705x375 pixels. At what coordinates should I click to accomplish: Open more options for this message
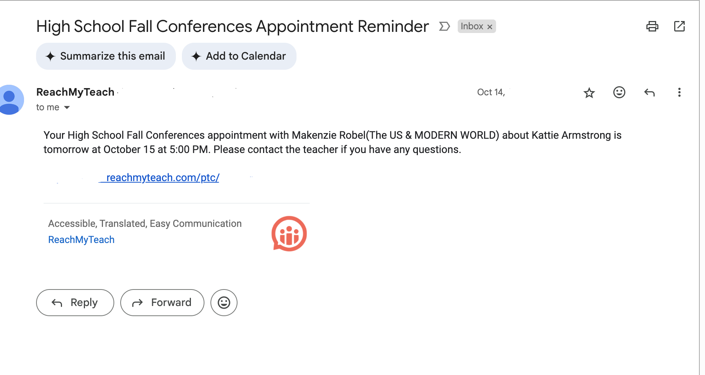(x=679, y=93)
